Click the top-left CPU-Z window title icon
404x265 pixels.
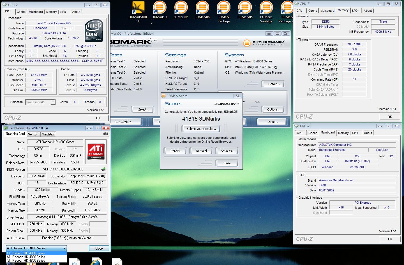tap(5, 5)
